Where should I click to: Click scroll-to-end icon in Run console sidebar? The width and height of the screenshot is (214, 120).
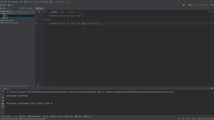click(x=3, y=101)
